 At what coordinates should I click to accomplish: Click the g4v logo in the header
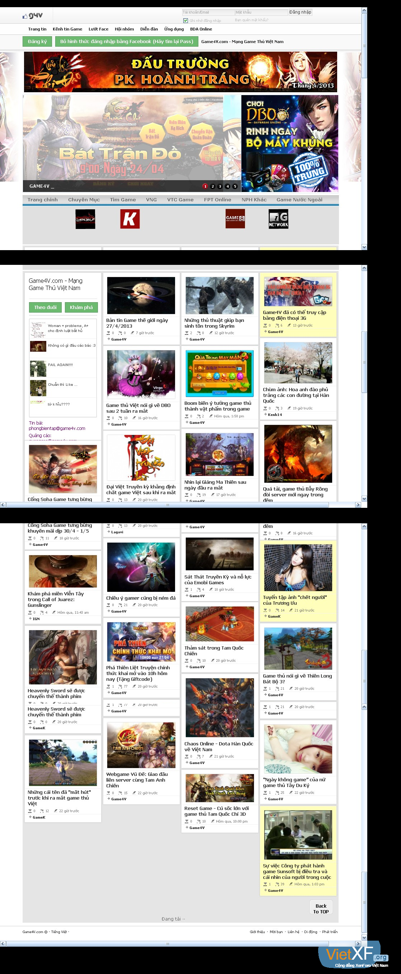coord(33,15)
